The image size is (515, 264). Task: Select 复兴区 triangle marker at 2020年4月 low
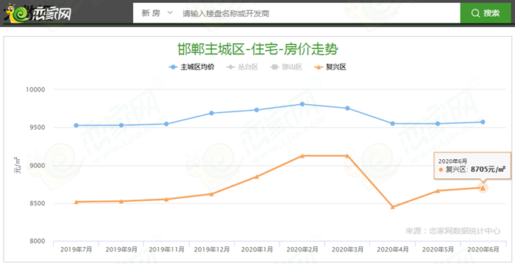pos(392,207)
